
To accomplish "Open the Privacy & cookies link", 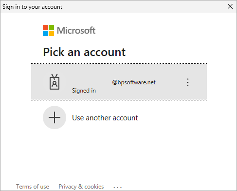I will tap(81, 187).
